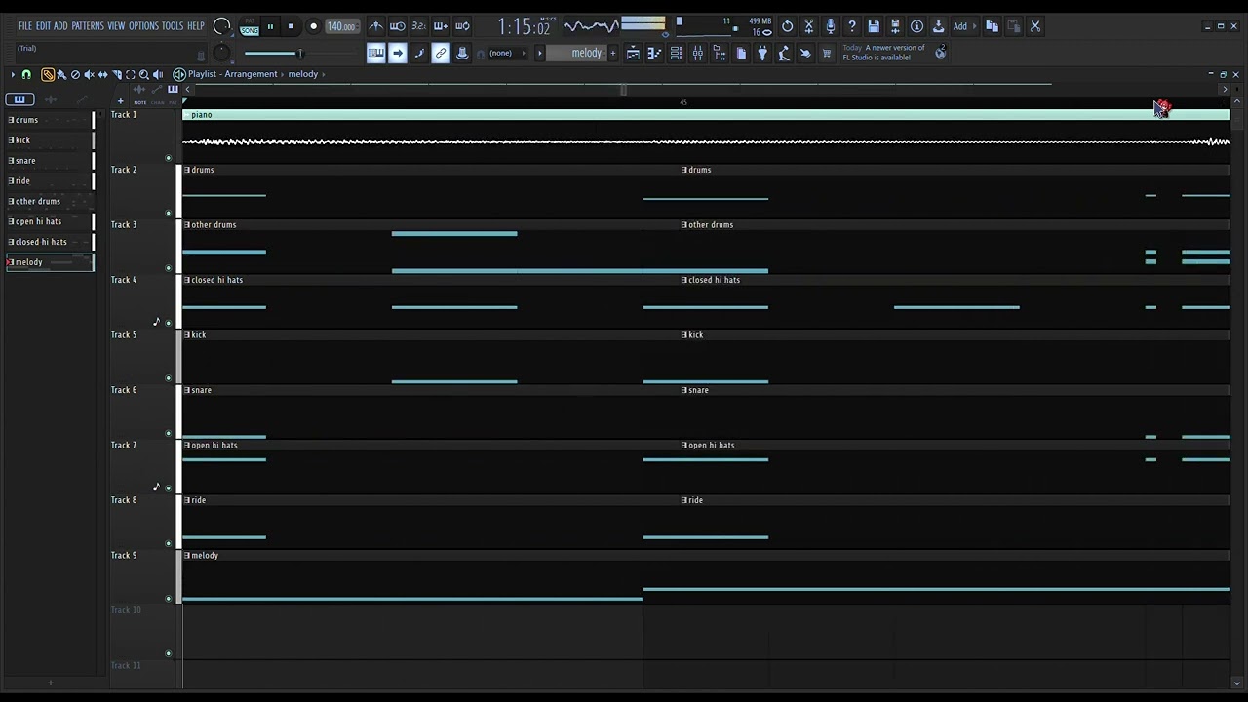The width and height of the screenshot is (1248, 702).
Task: Click the news globe icon
Action: pos(941,53)
